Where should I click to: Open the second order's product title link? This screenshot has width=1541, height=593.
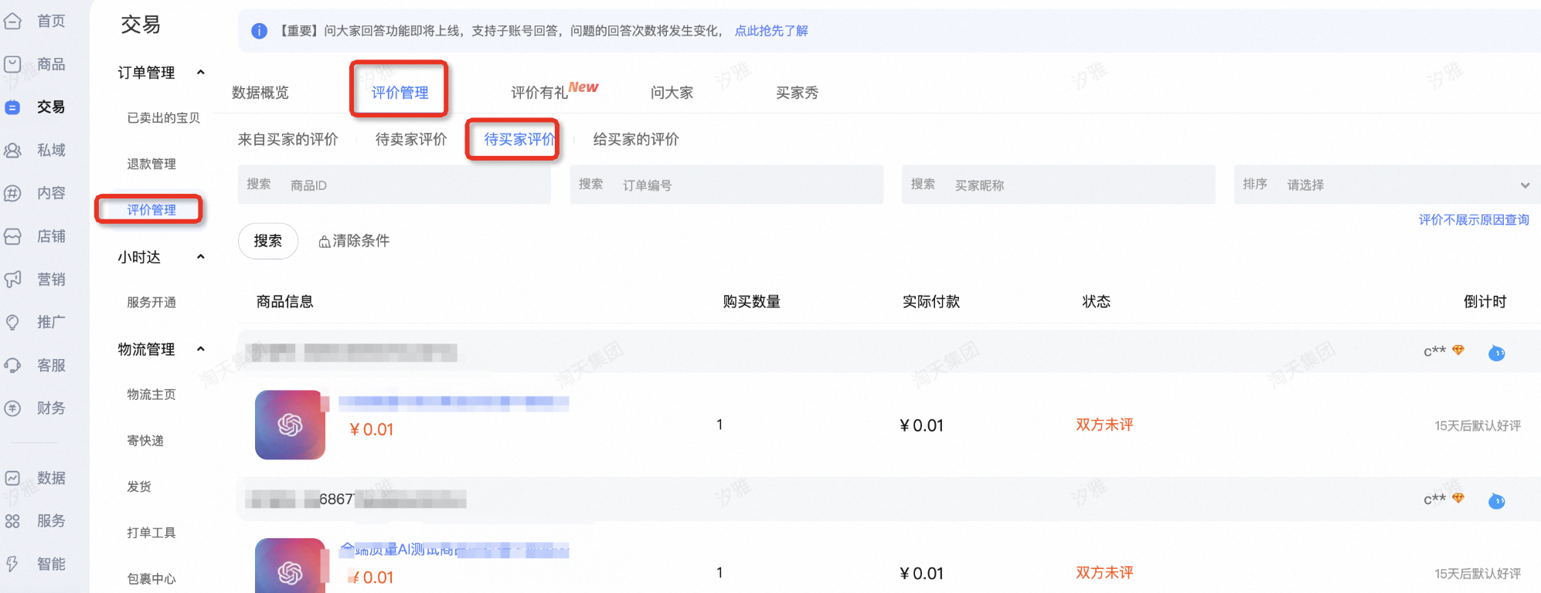[454, 550]
